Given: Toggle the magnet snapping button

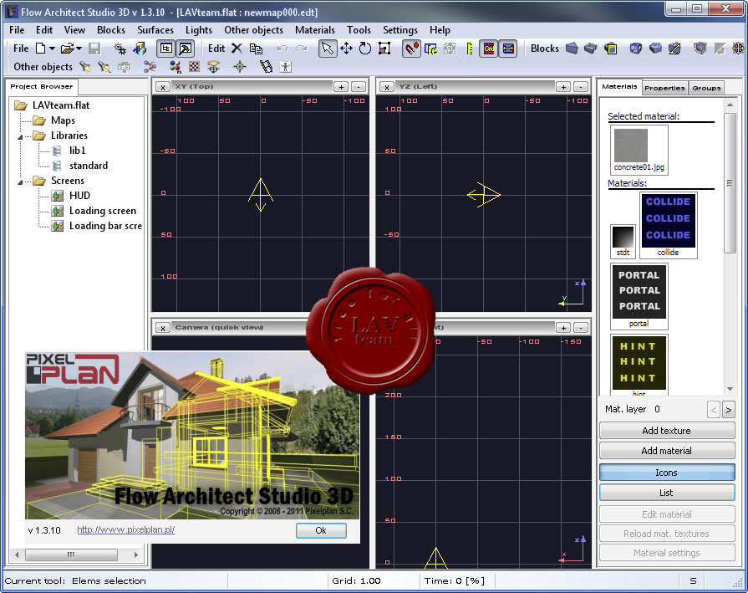Looking at the screenshot, I should pos(411,49).
